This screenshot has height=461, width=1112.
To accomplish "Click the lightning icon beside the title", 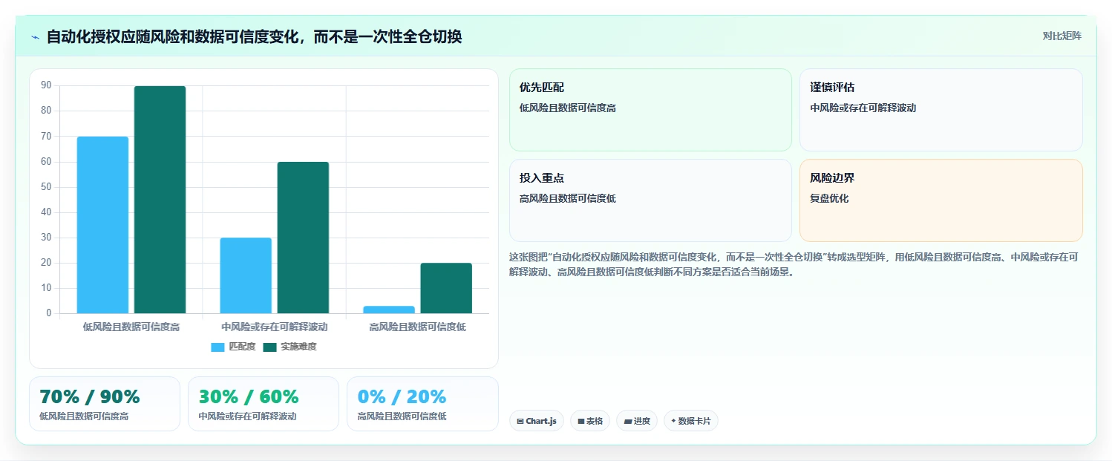I will pyautogui.click(x=35, y=37).
